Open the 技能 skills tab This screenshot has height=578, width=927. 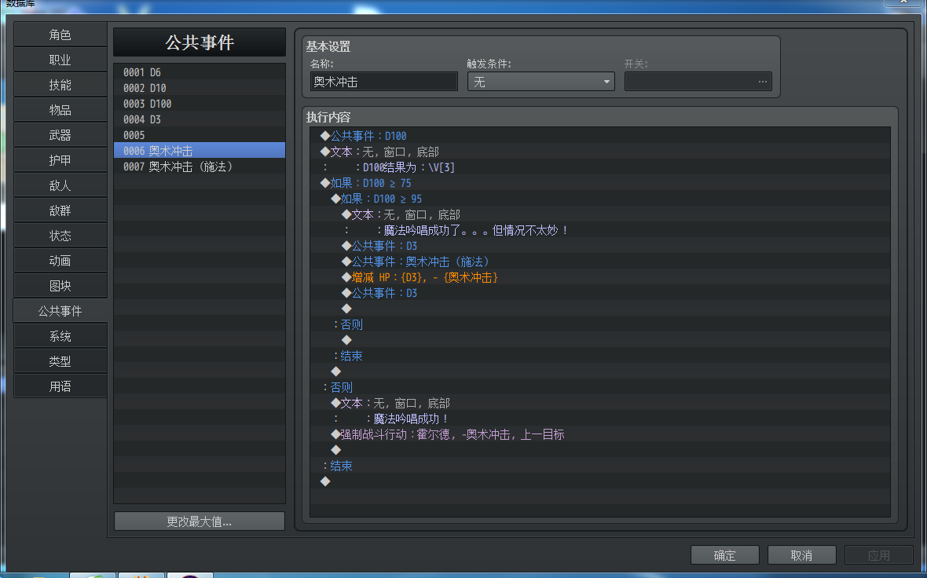click(x=60, y=85)
